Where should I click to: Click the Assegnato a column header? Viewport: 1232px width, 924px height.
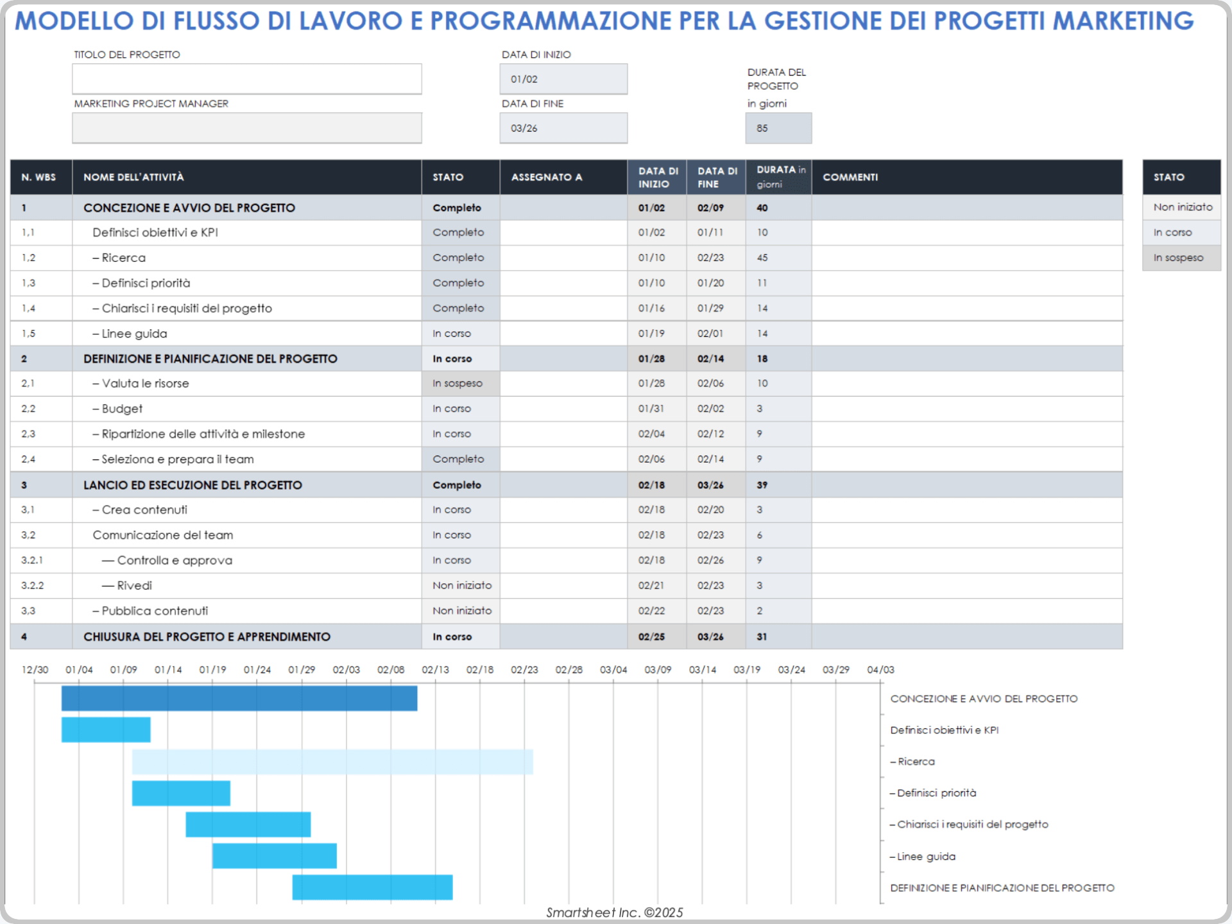[563, 177]
